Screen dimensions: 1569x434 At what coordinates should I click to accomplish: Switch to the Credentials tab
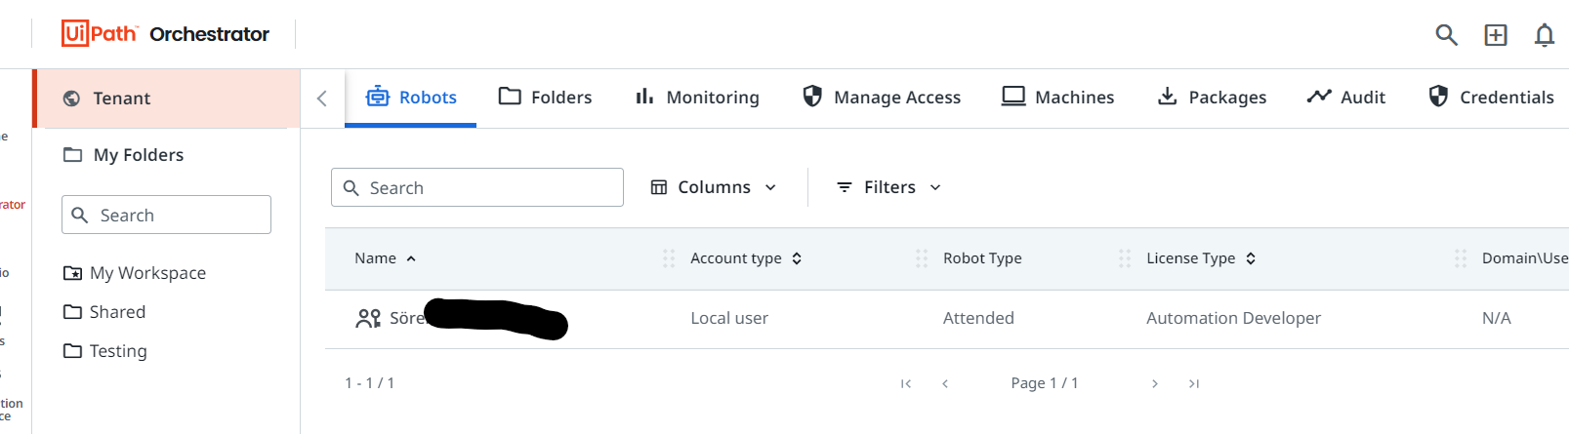tap(1491, 98)
